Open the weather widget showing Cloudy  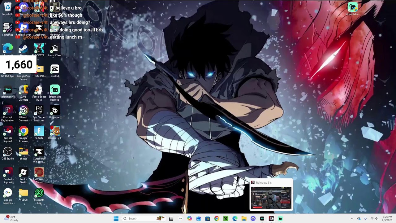coord(12,218)
